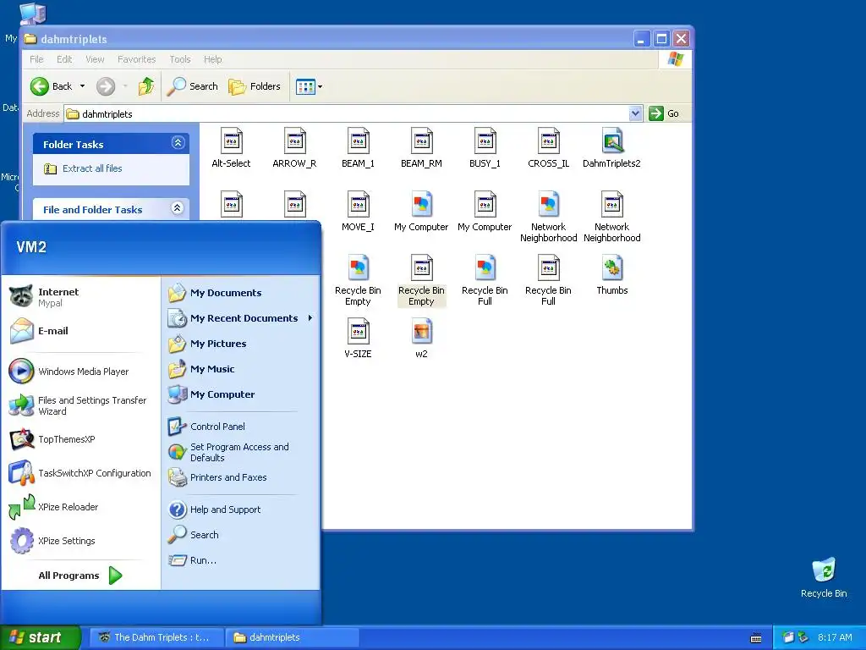Select the BUSY_1 file

pyautogui.click(x=485, y=148)
